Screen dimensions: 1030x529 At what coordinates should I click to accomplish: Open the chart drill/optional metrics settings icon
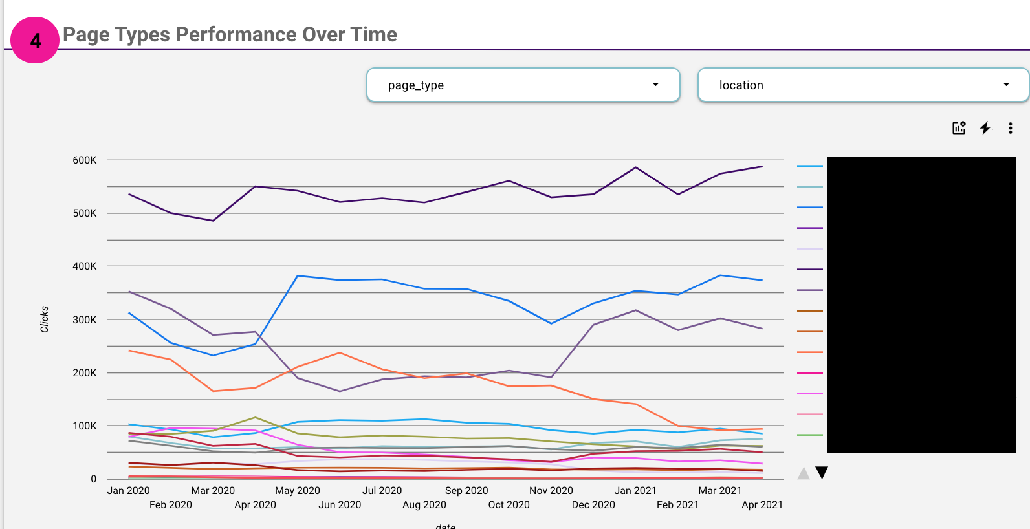[x=959, y=128]
